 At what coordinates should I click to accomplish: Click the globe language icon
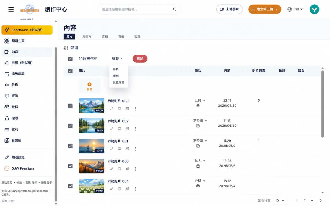click(x=290, y=9)
